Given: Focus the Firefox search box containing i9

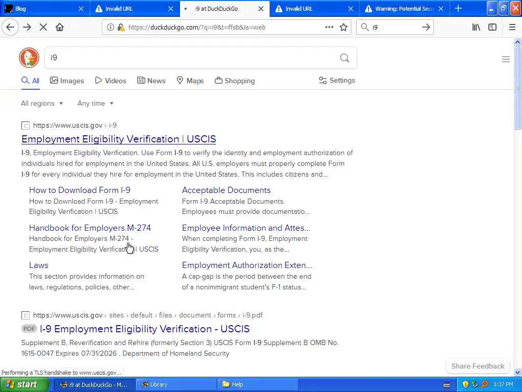Looking at the screenshot, I should (395, 28).
